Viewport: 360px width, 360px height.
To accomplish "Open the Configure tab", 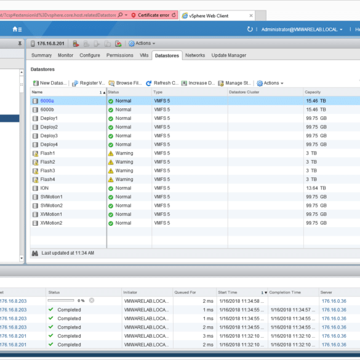I will tap(90, 55).
